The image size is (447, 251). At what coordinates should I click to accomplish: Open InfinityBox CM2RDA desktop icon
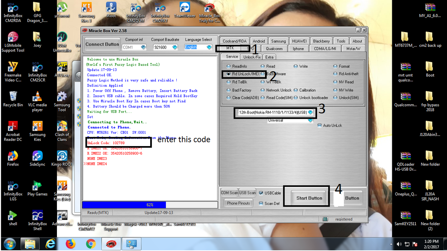(x=13, y=12)
